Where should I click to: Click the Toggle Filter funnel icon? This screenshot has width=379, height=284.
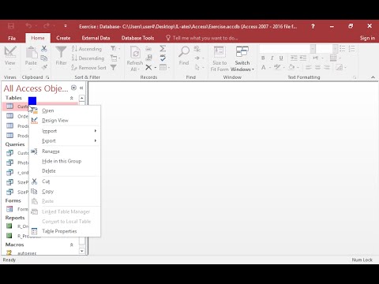pos(114,68)
